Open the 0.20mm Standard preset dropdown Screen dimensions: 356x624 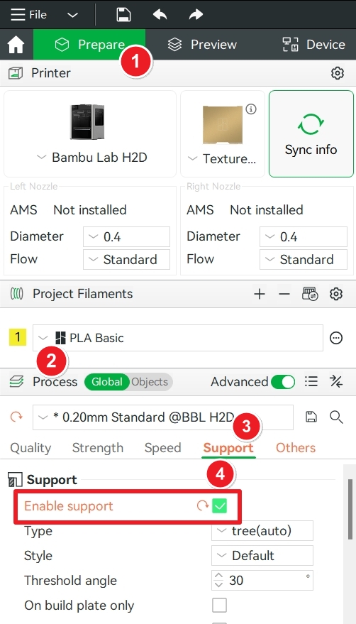163,417
